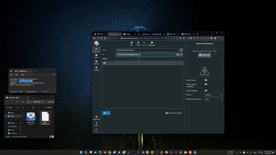Click the browser back arrow
Screen dimensions: 276x155
coord(94,38)
